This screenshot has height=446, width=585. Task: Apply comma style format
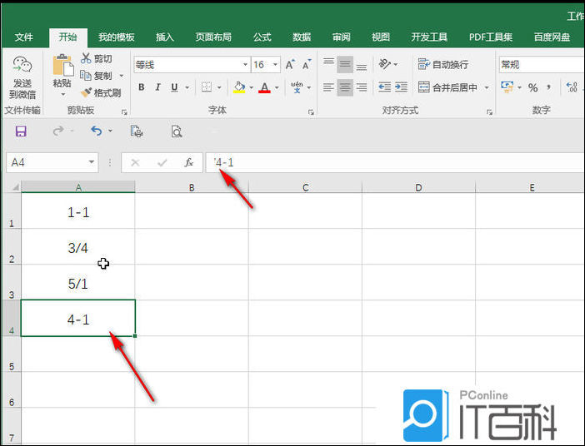point(549,87)
